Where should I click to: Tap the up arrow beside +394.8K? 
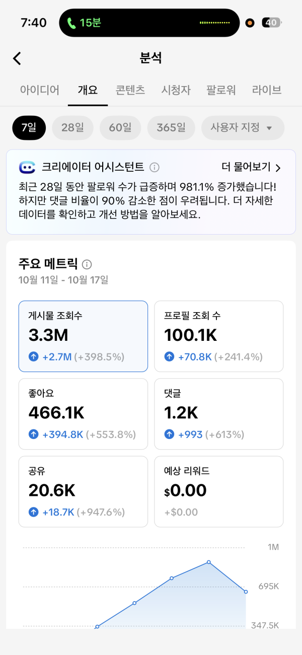(x=34, y=434)
